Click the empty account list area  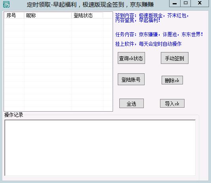pos(58,65)
